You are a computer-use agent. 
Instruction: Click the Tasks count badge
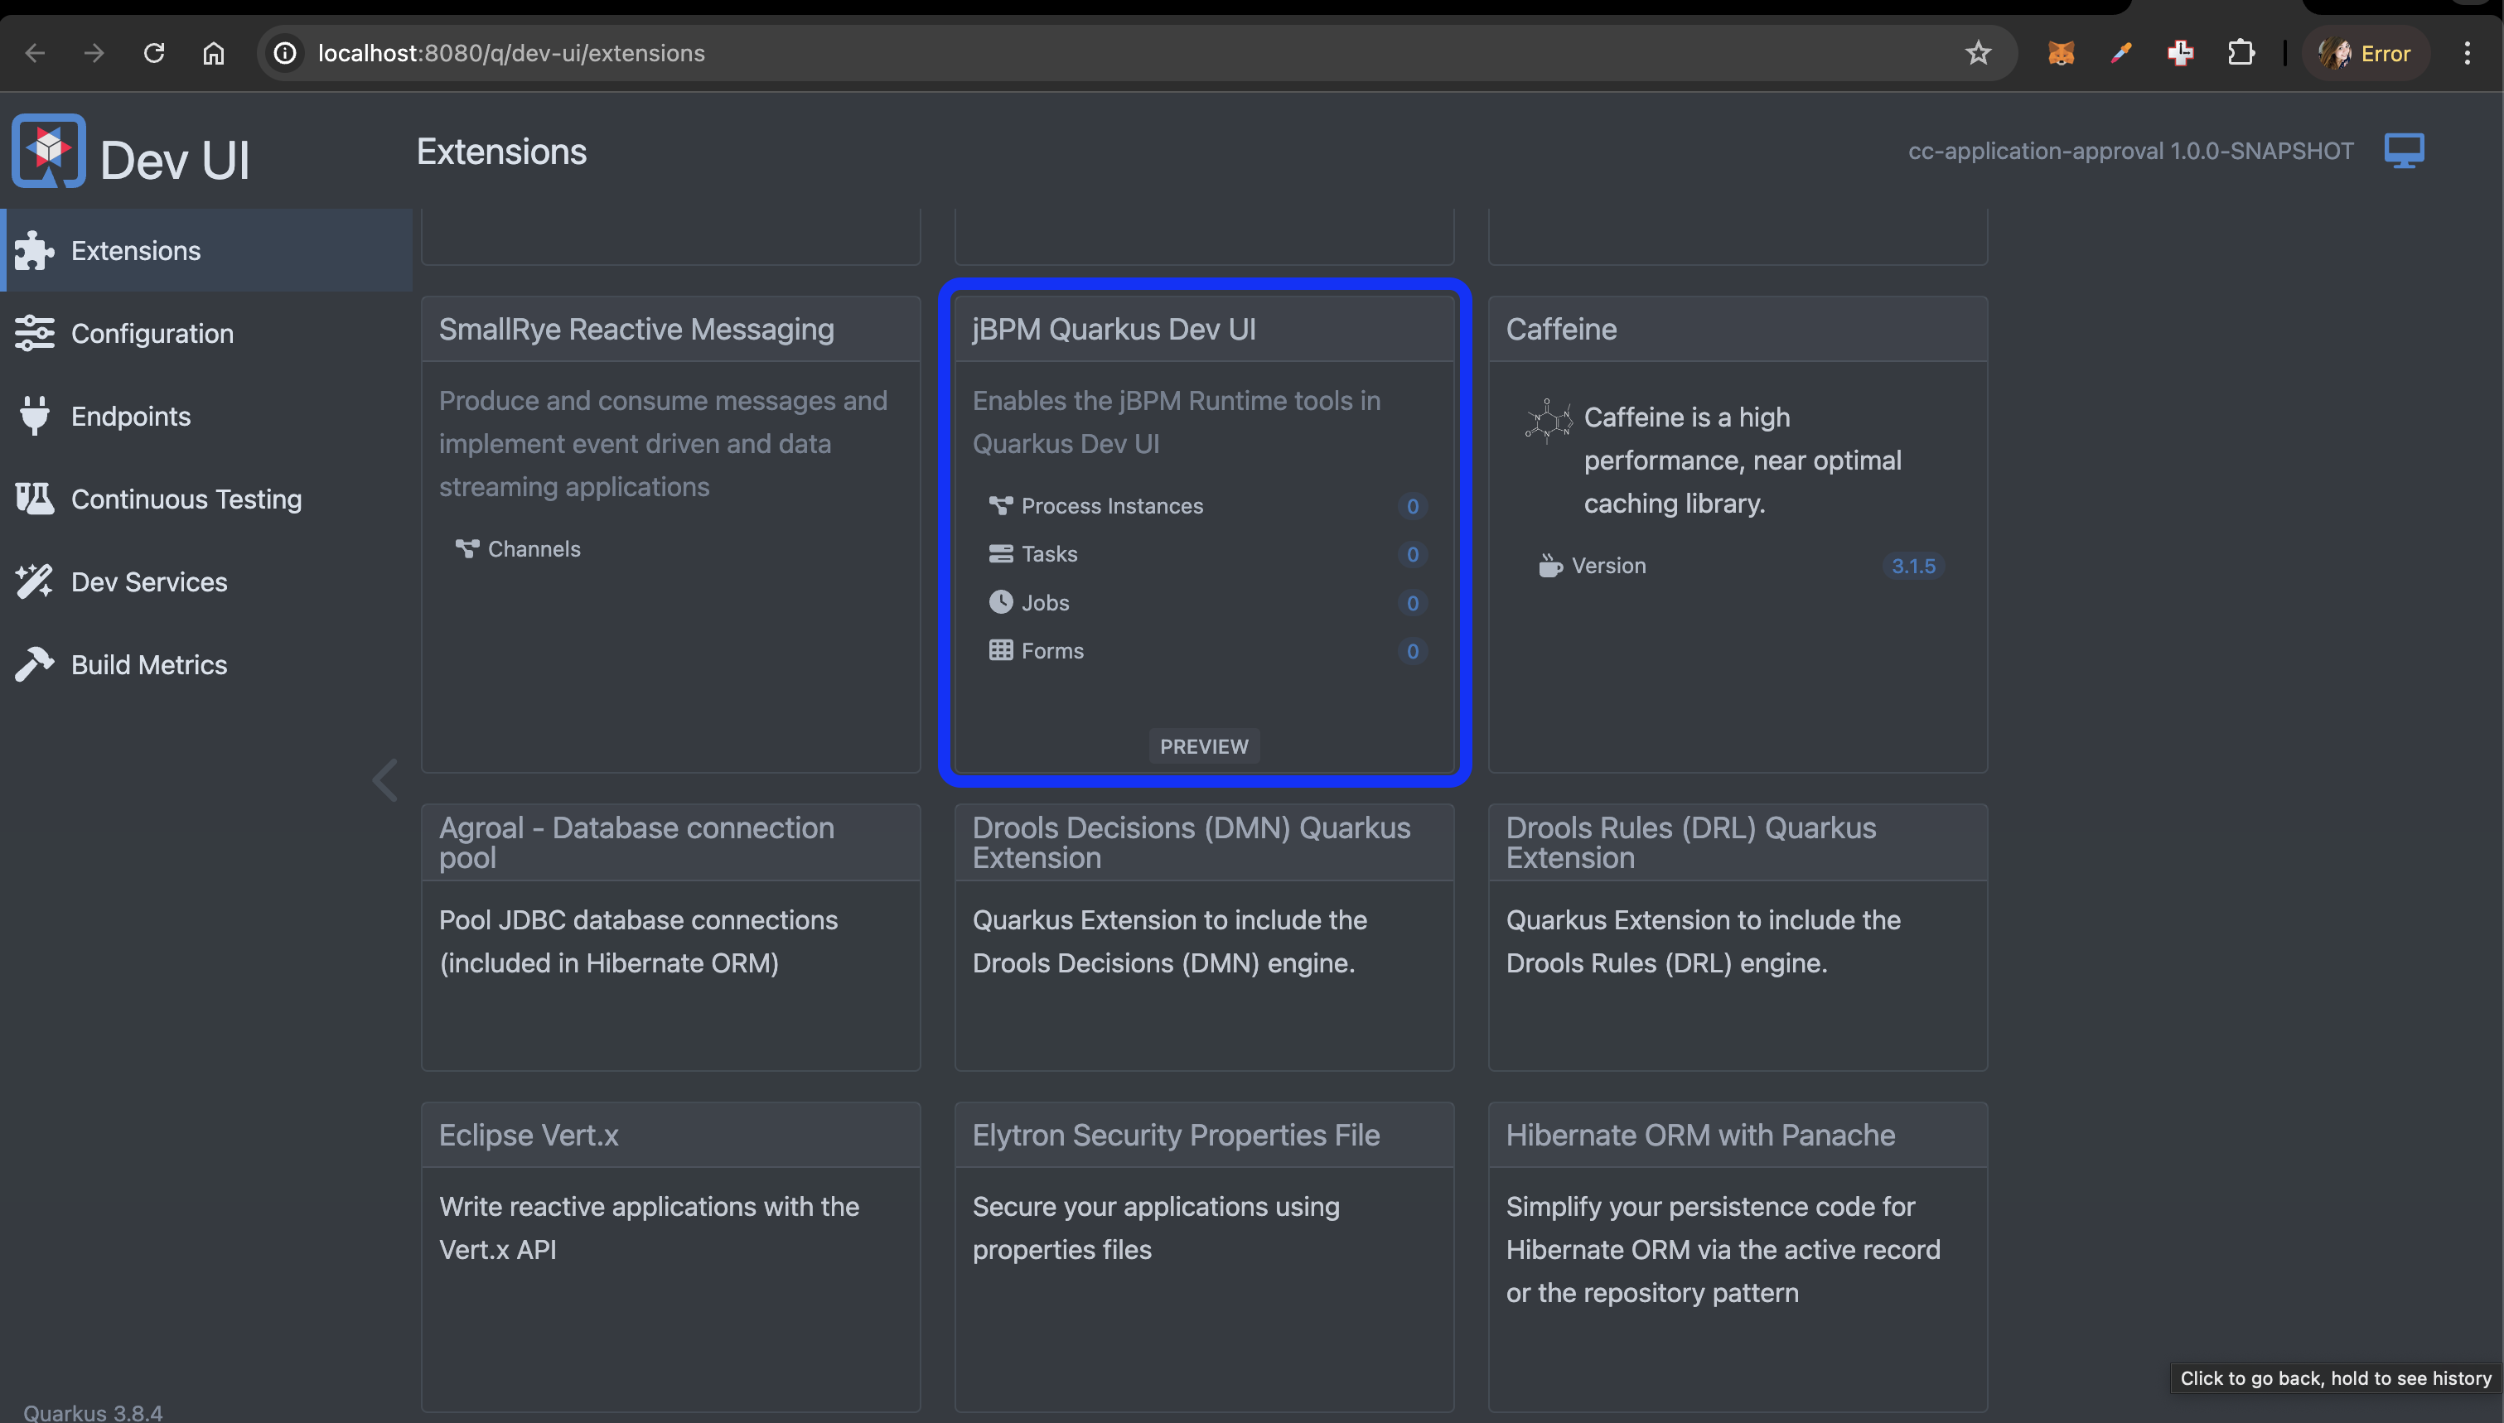(x=1411, y=554)
